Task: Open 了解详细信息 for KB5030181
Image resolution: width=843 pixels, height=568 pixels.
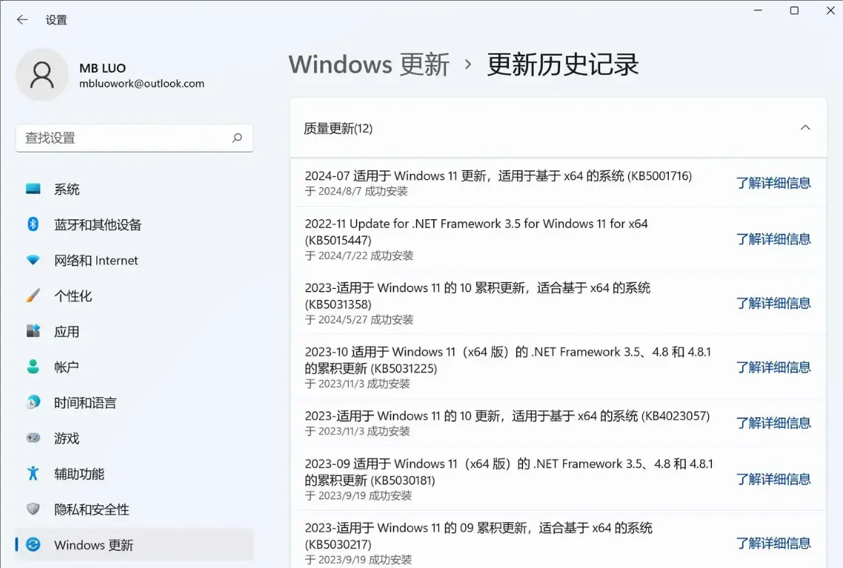Action: coord(773,479)
